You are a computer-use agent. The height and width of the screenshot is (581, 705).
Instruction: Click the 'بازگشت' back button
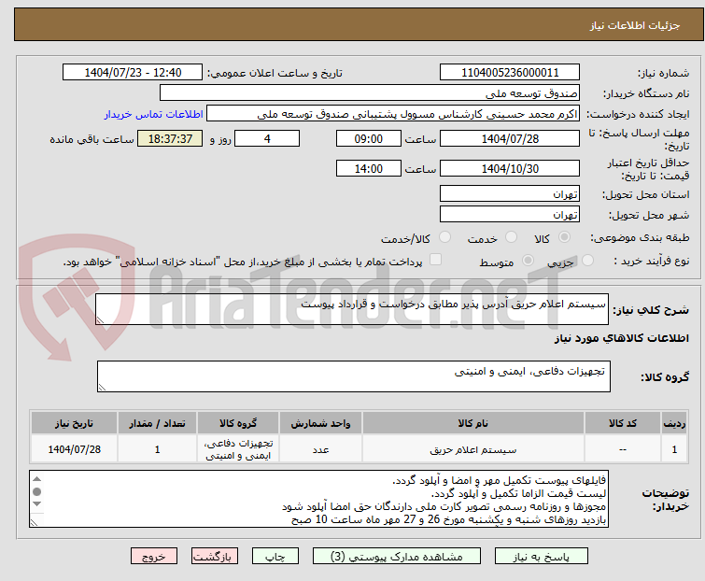point(215,557)
